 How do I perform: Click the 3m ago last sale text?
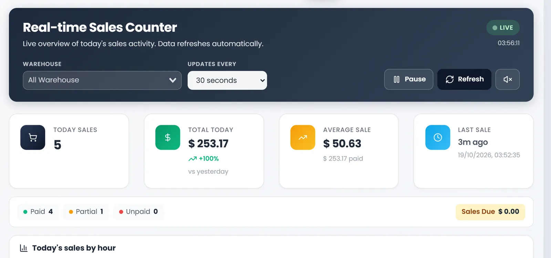tap(473, 142)
